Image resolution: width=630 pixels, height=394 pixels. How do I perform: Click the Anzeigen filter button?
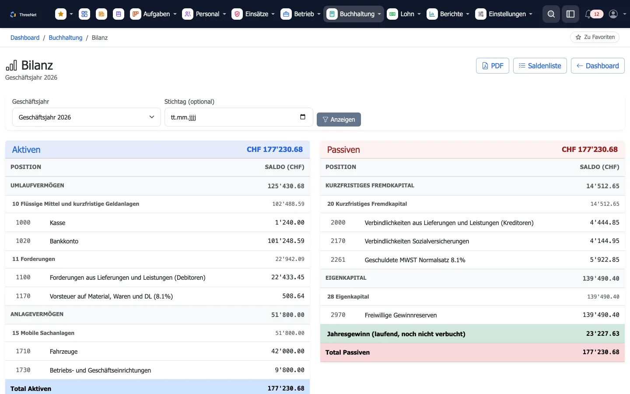click(x=339, y=120)
